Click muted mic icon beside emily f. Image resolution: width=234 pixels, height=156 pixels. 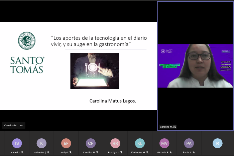point(71,152)
